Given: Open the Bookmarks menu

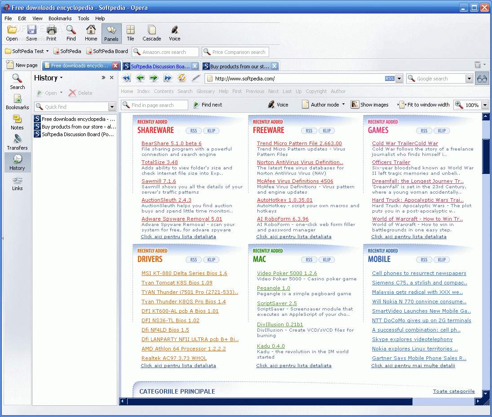Looking at the screenshot, I should coord(60,18).
